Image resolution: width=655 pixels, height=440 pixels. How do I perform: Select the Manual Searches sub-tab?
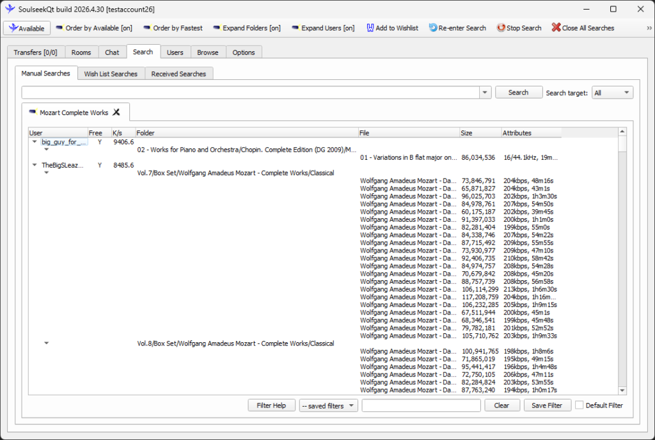46,73
